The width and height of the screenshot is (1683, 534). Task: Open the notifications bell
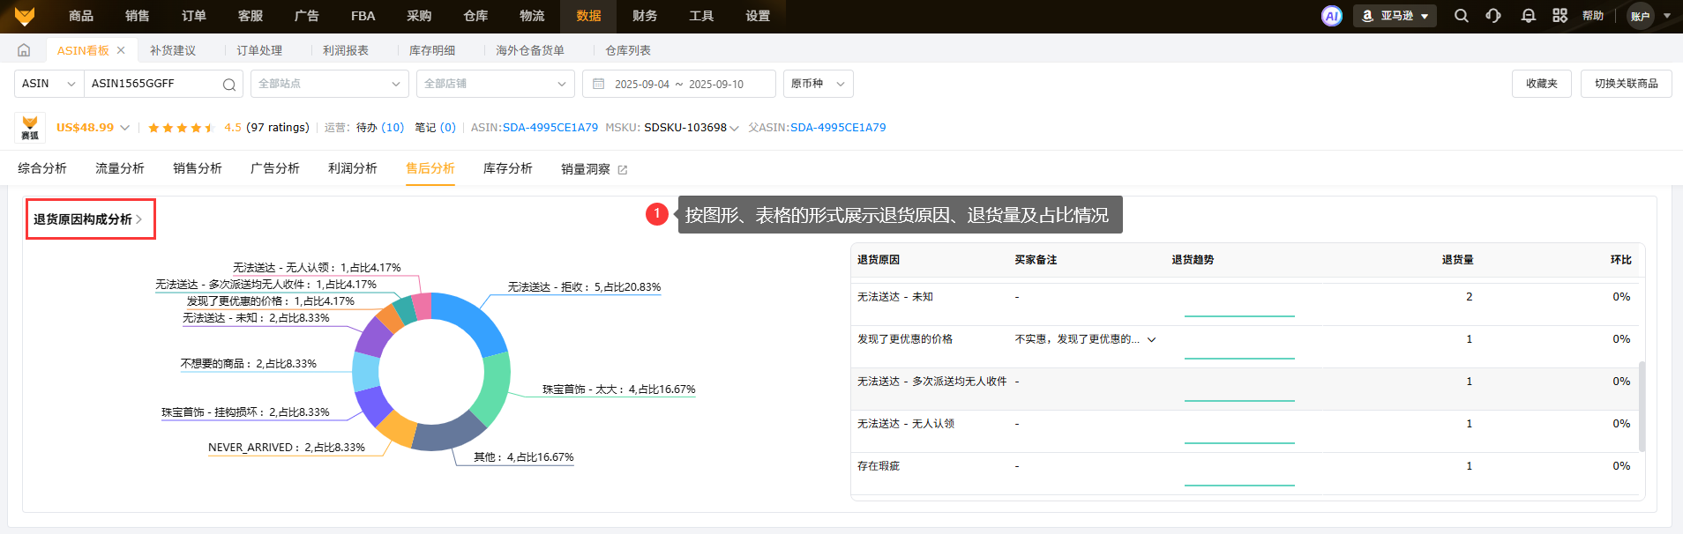coord(1529,16)
